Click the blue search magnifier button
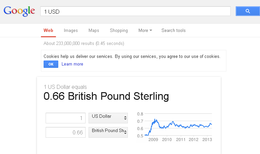This screenshot has width=260, height=154. pos(248,11)
